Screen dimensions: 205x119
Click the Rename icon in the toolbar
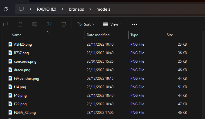click(35, 24)
